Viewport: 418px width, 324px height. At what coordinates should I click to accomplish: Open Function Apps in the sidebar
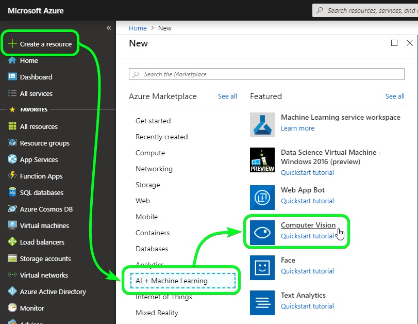(41, 176)
